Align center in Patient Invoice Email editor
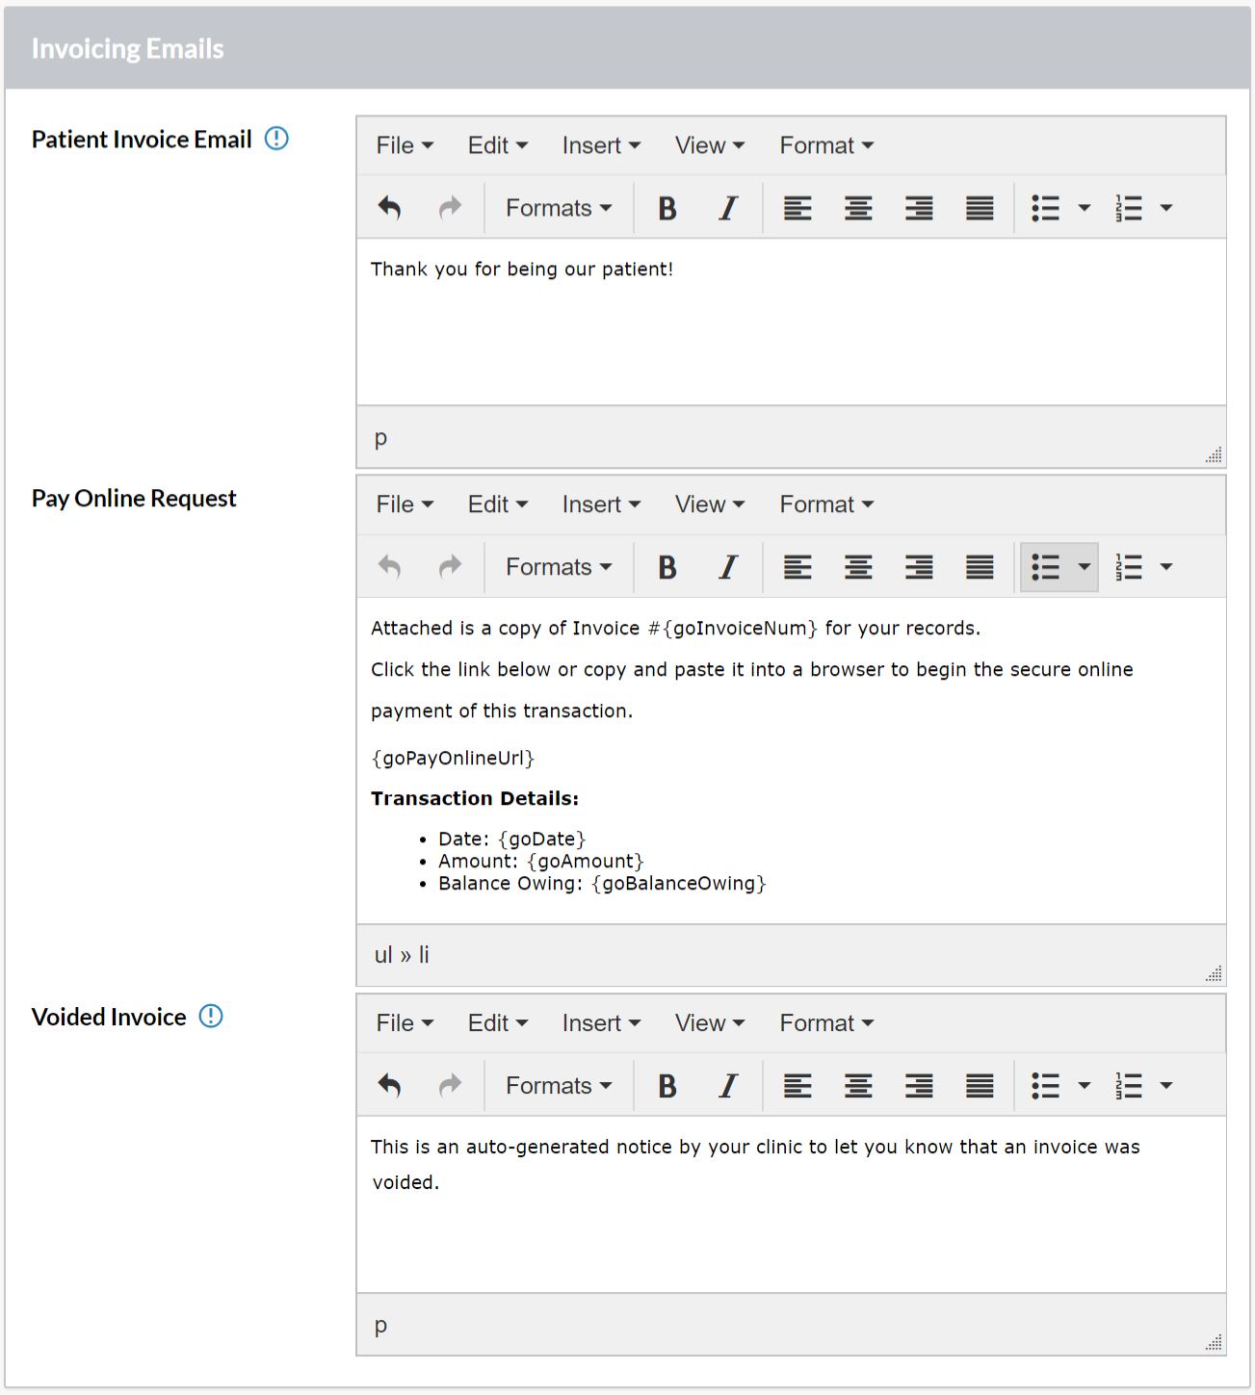This screenshot has width=1255, height=1395. [x=858, y=208]
